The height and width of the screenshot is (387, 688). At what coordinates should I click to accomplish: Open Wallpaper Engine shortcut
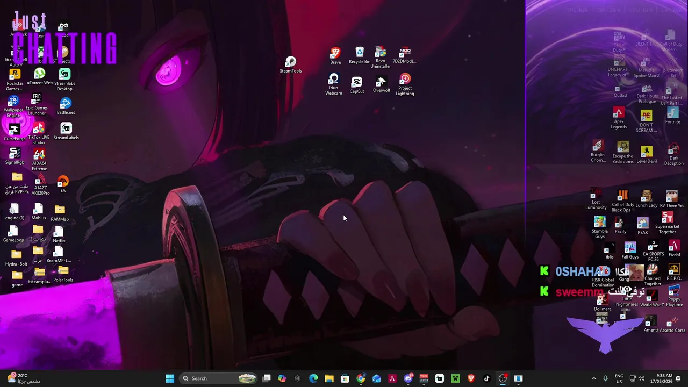pyautogui.click(x=13, y=107)
